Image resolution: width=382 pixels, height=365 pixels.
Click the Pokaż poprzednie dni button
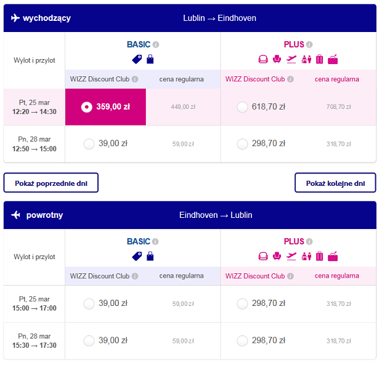[x=51, y=183]
